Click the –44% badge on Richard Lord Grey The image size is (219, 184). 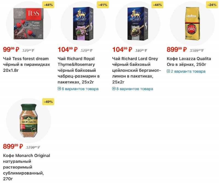(x=157, y=5)
